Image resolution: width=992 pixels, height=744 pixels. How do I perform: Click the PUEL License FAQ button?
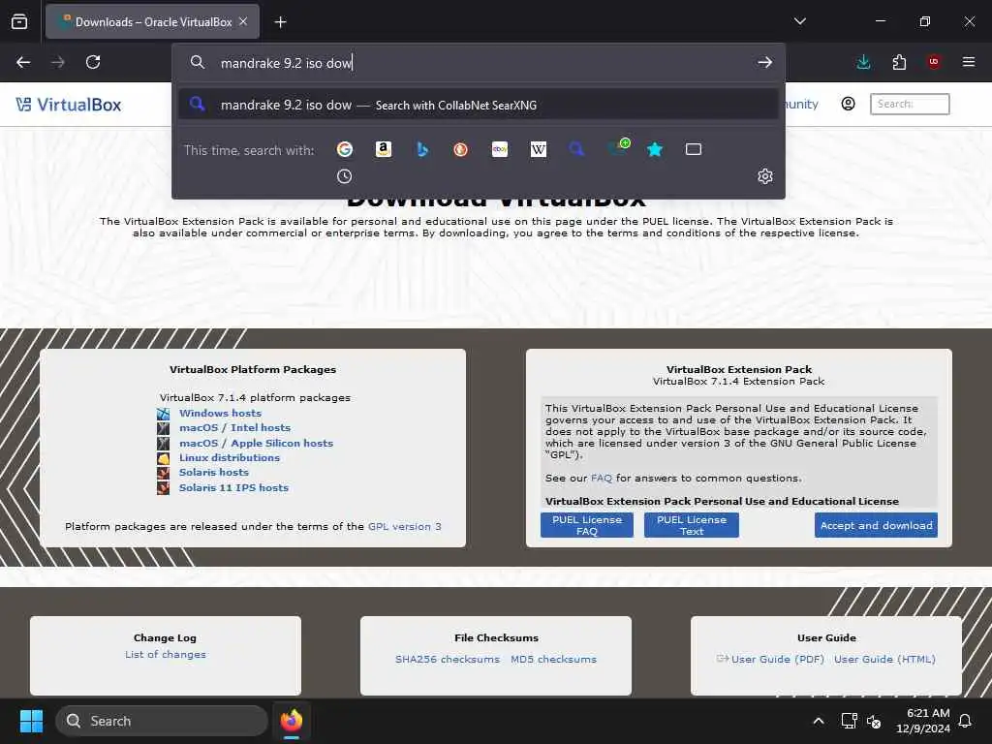coord(586,525)
